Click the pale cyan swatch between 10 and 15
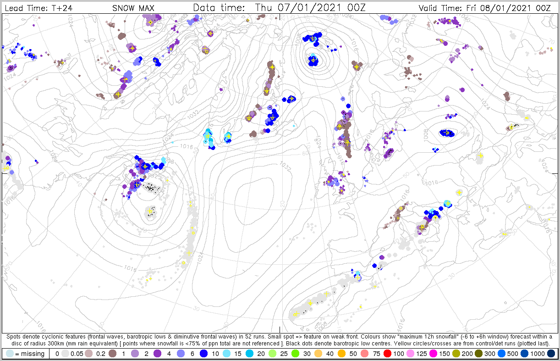 pos(226,353)
